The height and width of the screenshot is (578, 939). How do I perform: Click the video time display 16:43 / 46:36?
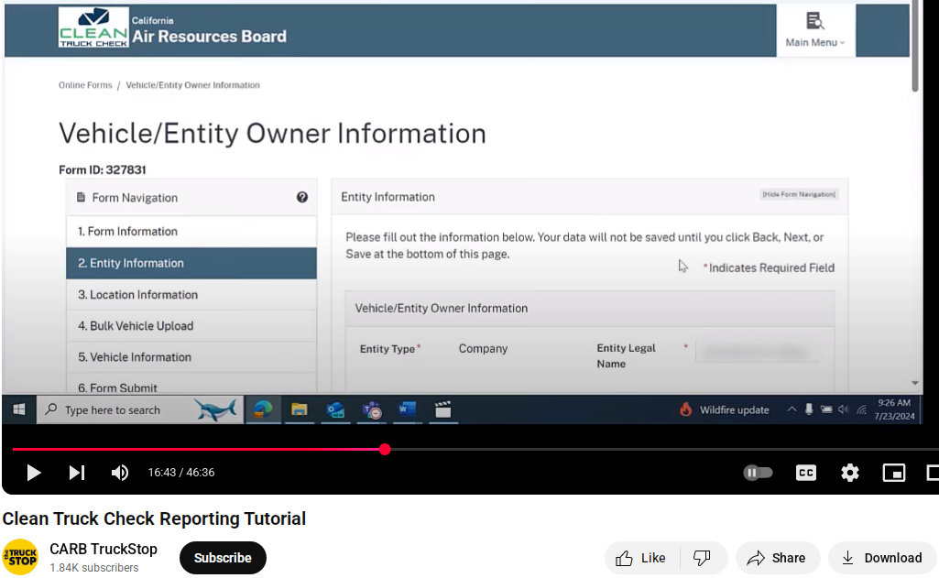[181, 473]
